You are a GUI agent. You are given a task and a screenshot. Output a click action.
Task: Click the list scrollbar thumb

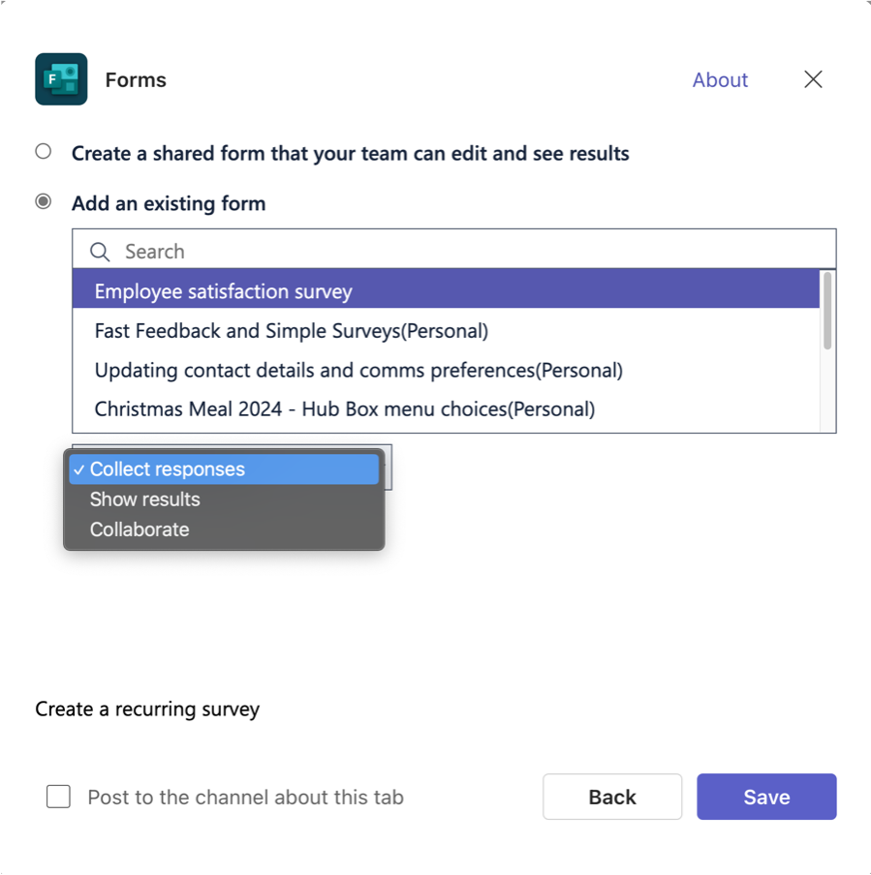(x=828, y=310)
